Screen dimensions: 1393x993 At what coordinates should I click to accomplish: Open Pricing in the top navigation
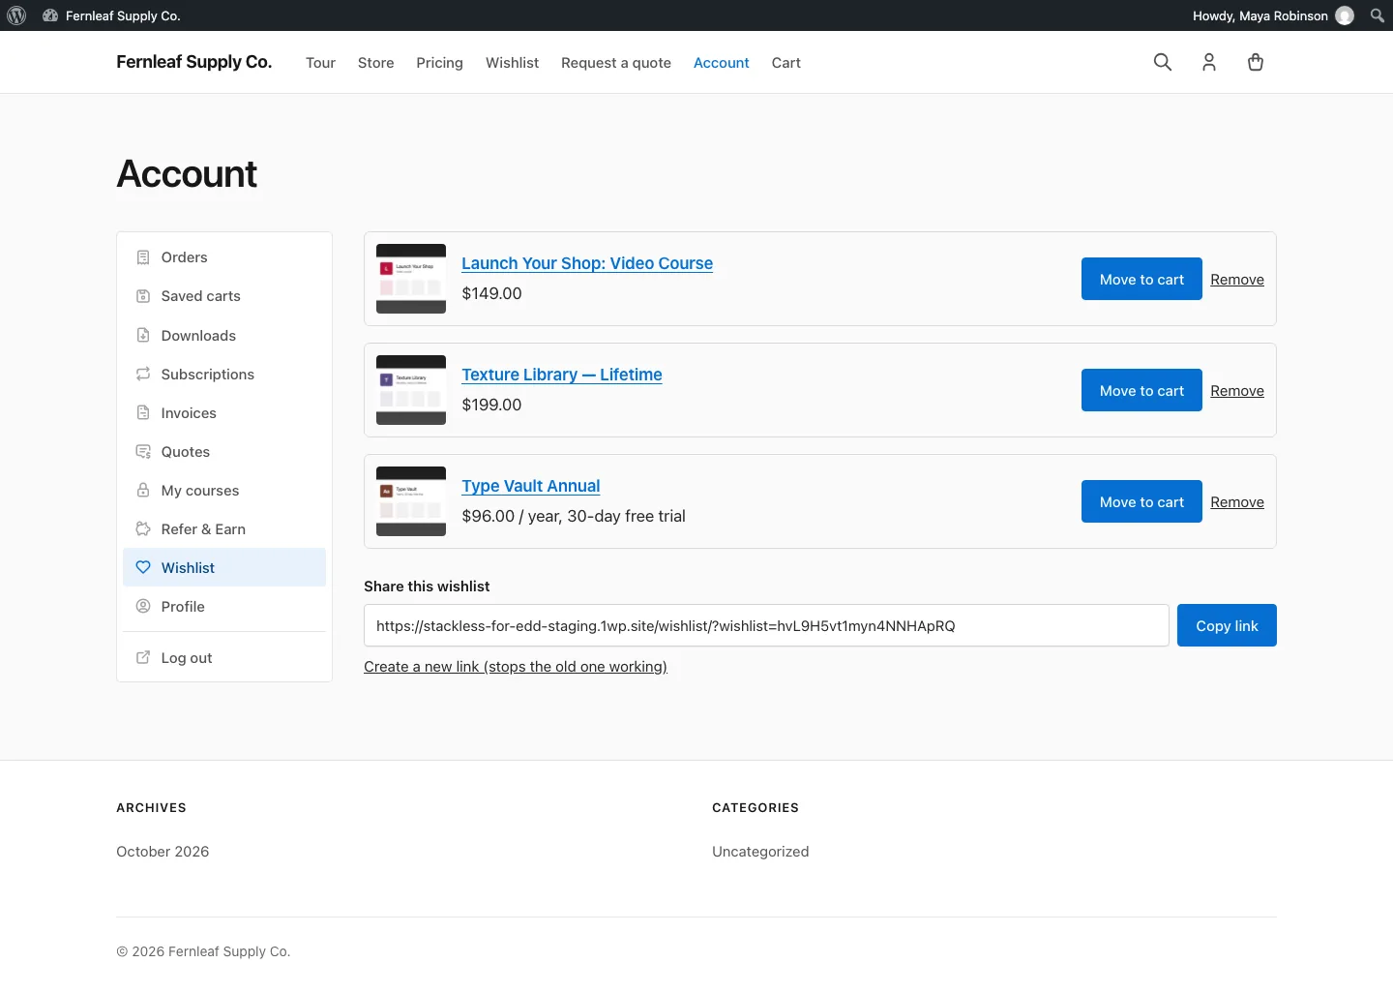coord(439,63)
